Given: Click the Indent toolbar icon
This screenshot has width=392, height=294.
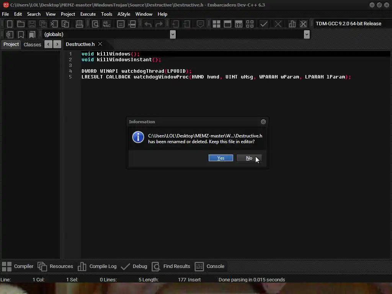Looking at the screenshot, I should [175, 24].
